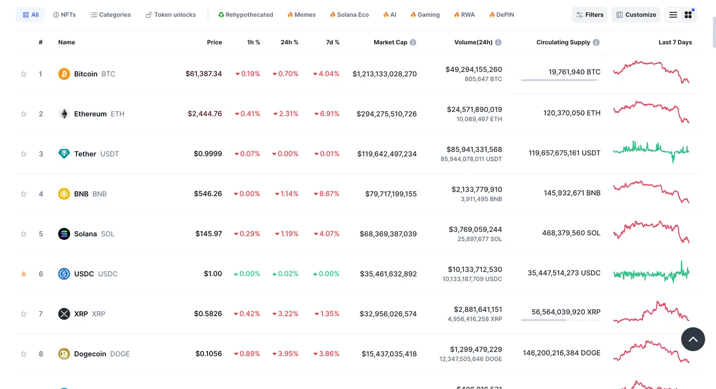Click Tether volume $85,941,331,568
This screenshot has width=716, height=389.
(474, 149)
